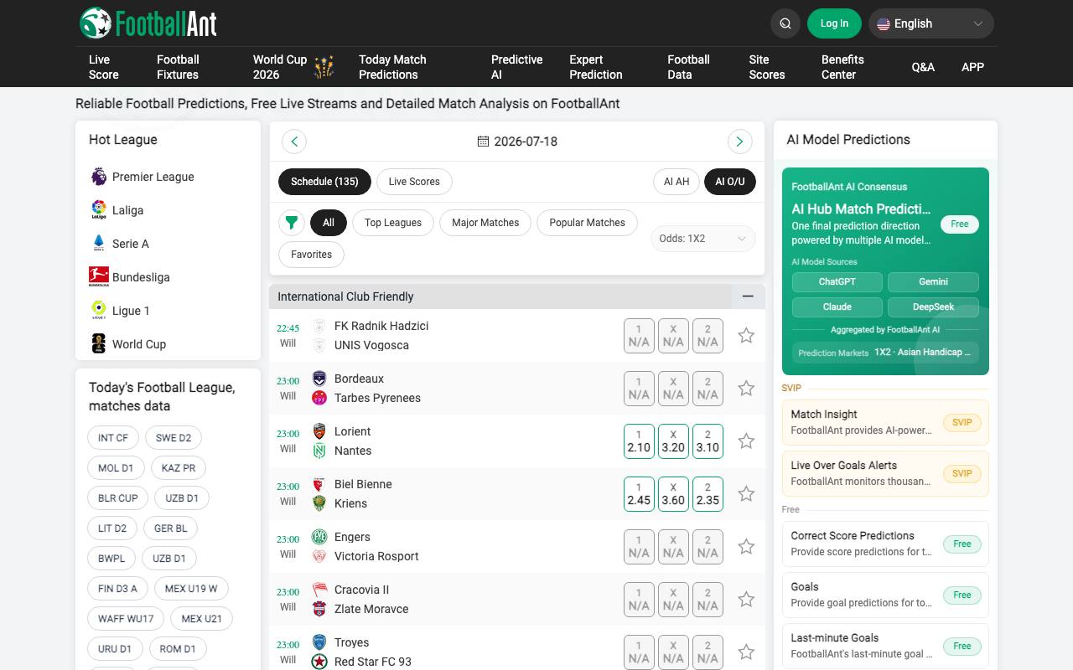Open Predictive AI menu

point(516,67)
